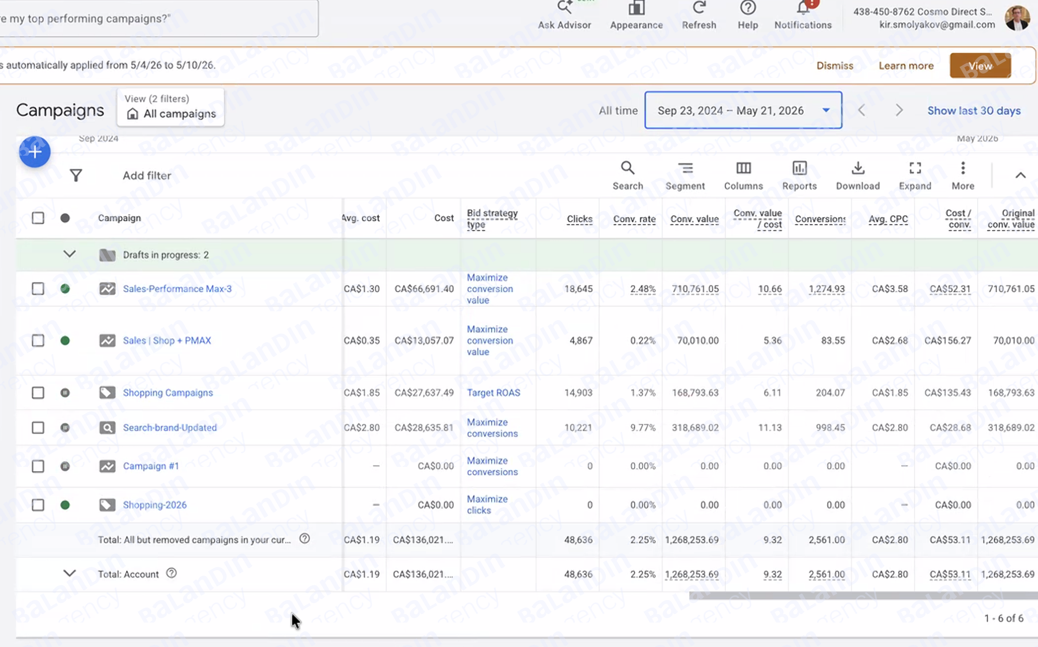Open the Segment tool

[x=685, y=175]
